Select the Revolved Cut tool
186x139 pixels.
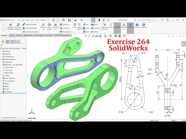tap(56, 26)
